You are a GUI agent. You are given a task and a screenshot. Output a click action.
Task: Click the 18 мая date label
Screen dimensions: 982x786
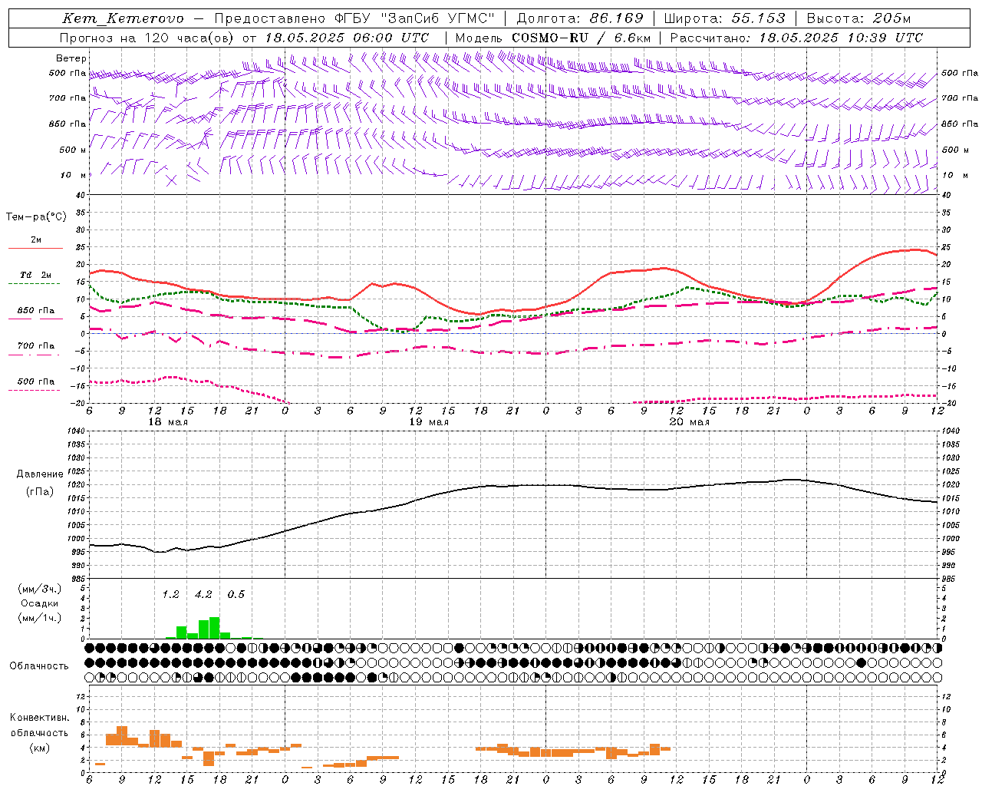[168, 422]
